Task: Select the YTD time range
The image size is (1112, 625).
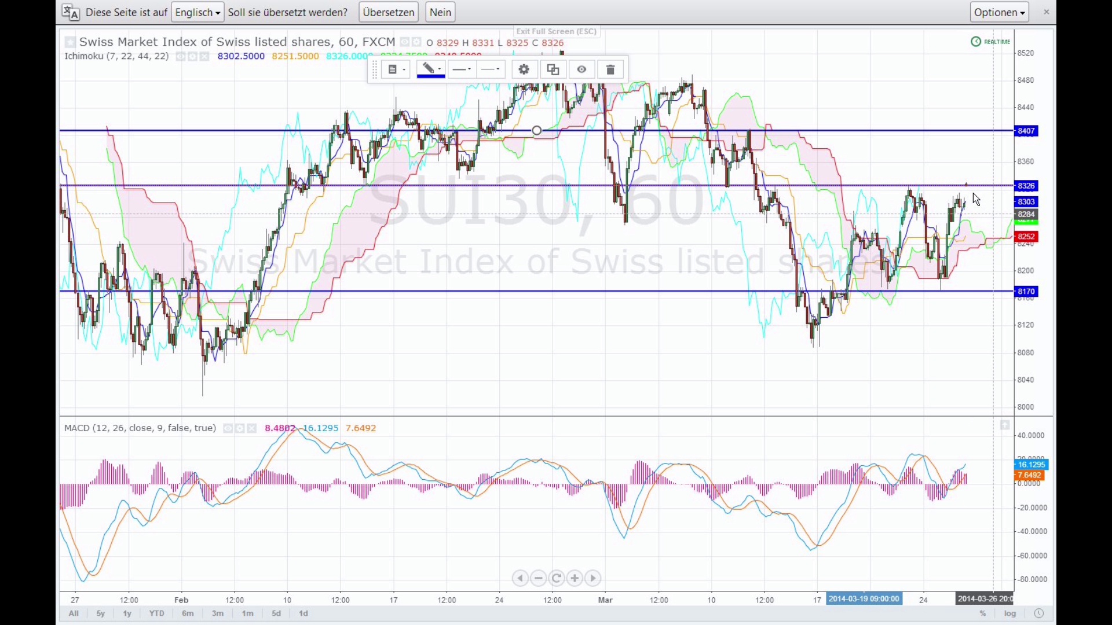Action: (156, 613)
